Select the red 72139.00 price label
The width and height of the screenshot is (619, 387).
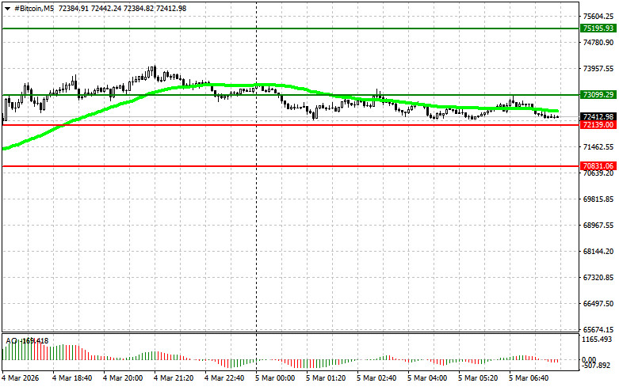(598, 125)
